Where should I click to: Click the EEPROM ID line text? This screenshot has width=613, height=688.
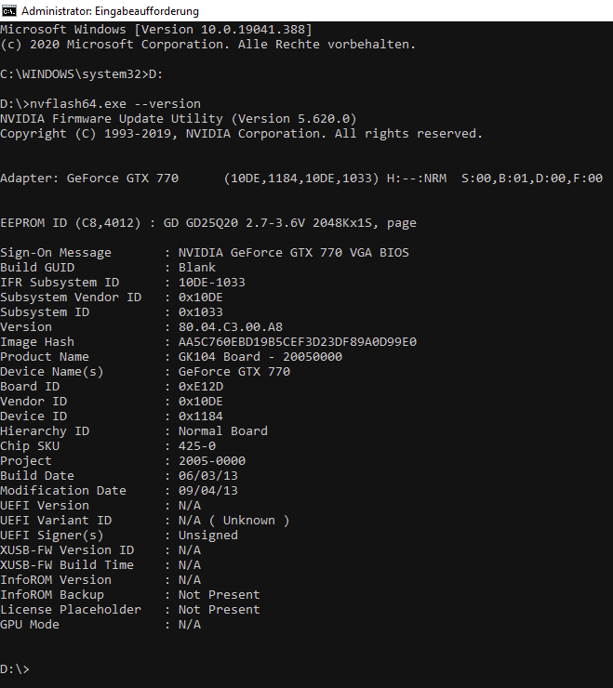pos(207,222)
